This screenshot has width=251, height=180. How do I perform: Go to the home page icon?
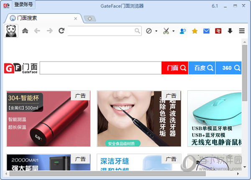tap(25, 31)
